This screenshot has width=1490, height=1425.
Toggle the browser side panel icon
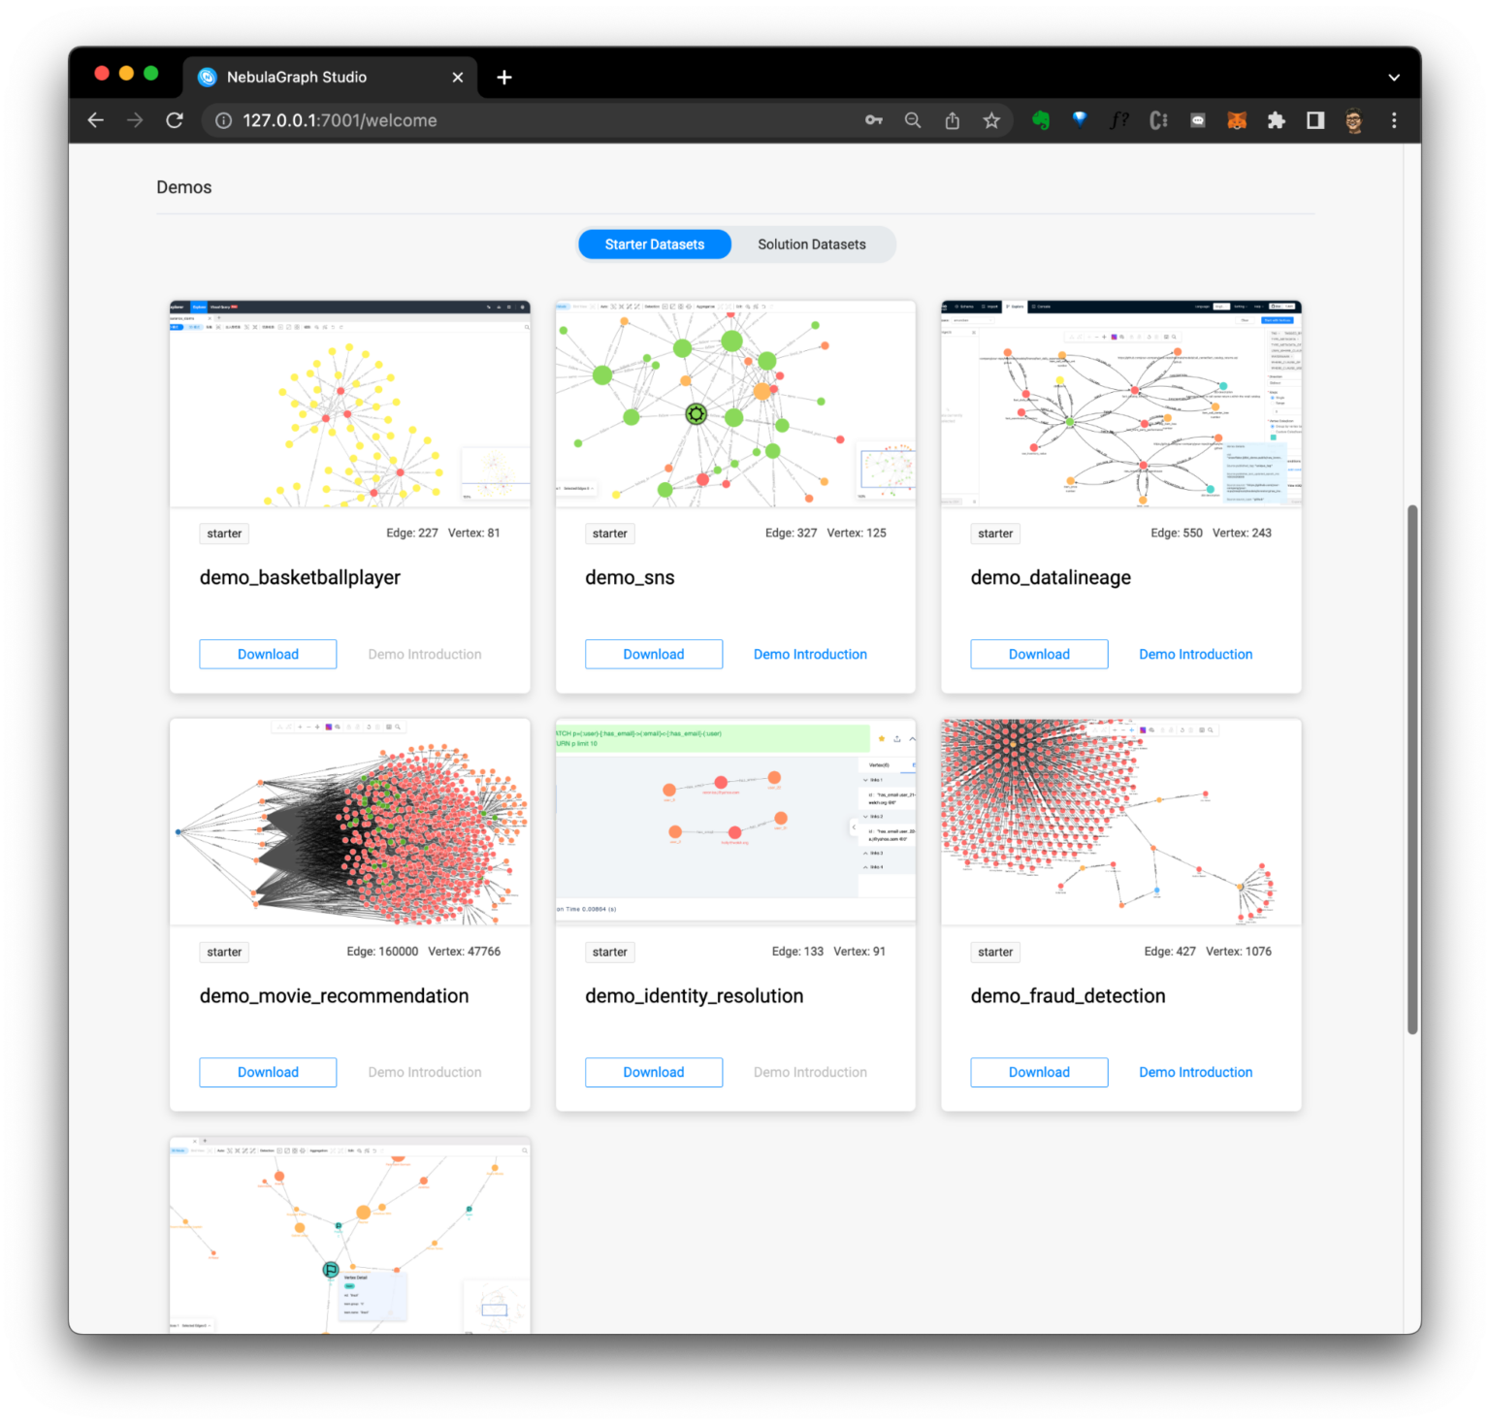[1314, 120]
